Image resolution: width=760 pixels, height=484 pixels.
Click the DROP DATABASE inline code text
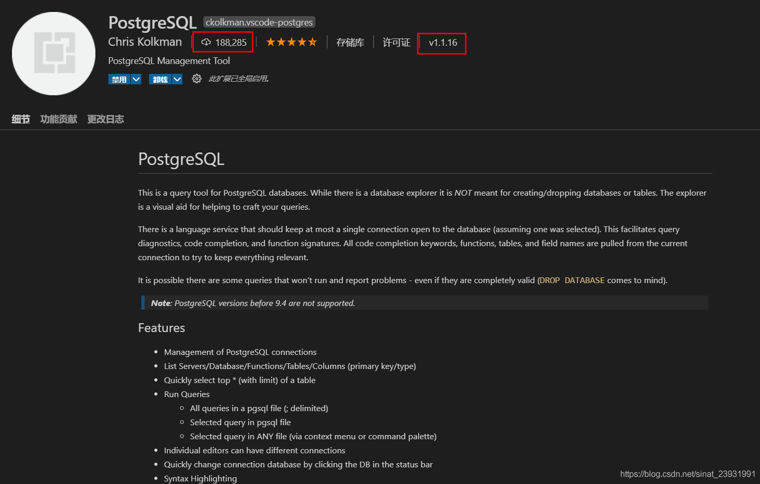point(572,280)
